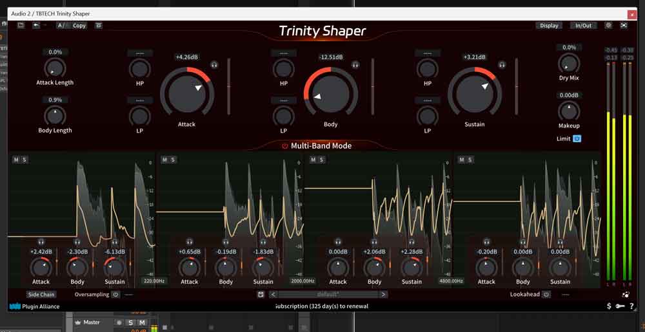Click the Side Chain button
Screen dimensions: 645x332
tap(41, 294)
